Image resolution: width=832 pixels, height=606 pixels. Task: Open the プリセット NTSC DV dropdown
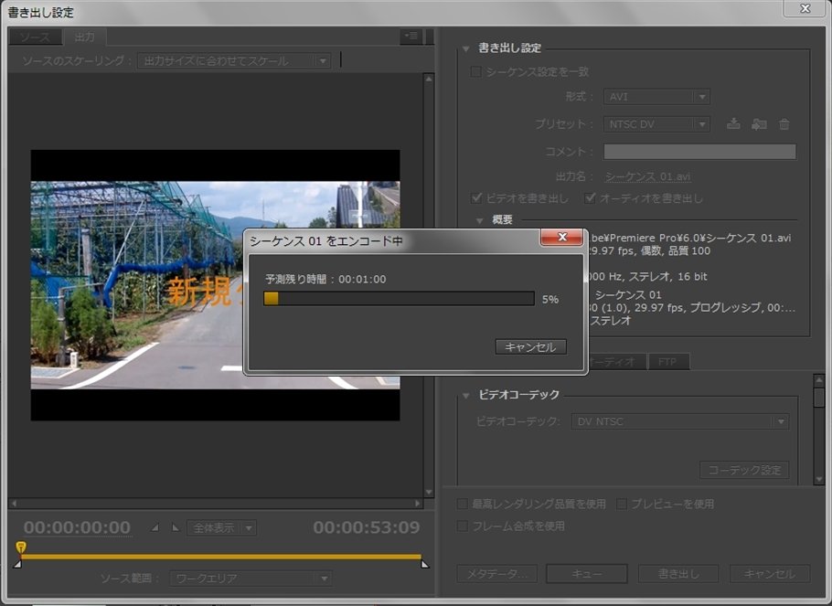pos(656,124)
